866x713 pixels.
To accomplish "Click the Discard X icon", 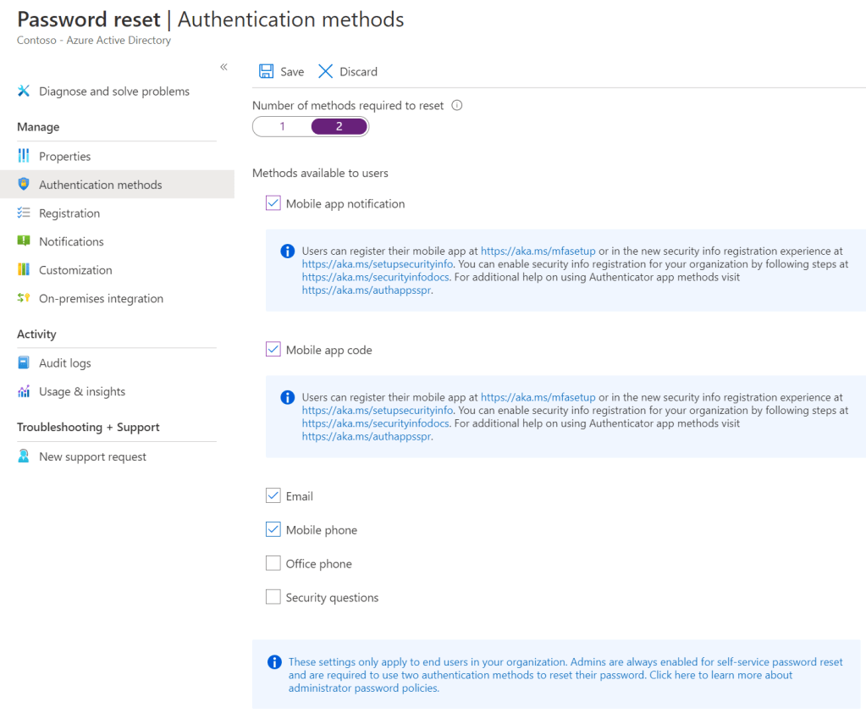I will click(x=325, y=71).
